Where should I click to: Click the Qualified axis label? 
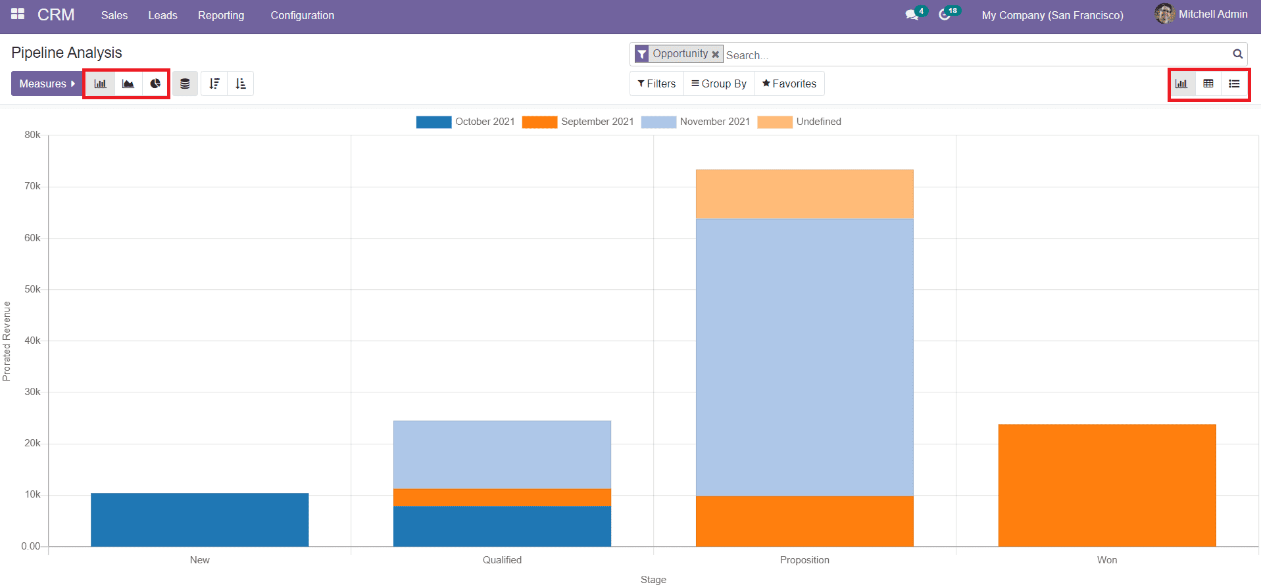pyautogui.click(x=502, y=560)
